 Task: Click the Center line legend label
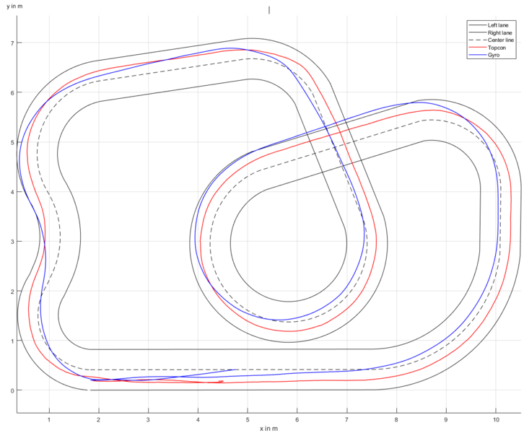501,40
